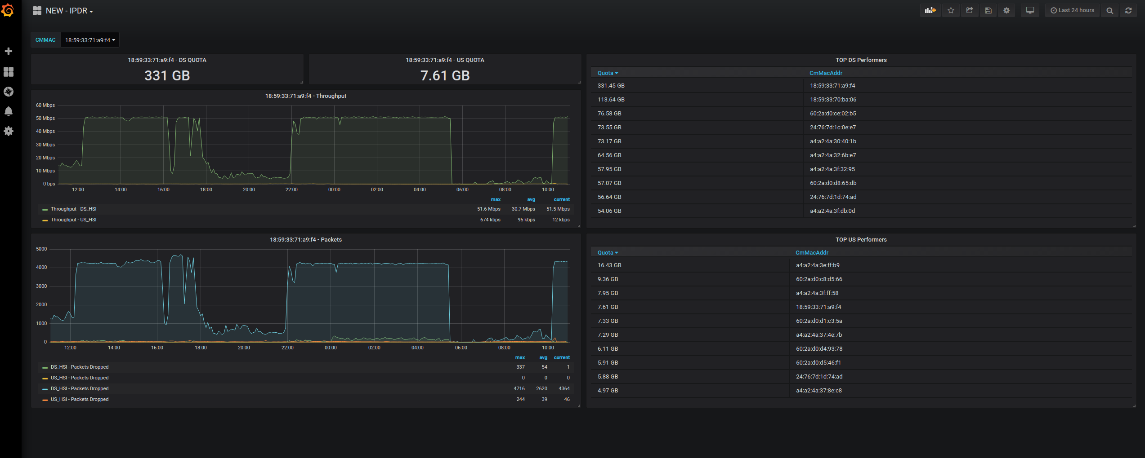Open the Packets panel title menu

point(306,240)
